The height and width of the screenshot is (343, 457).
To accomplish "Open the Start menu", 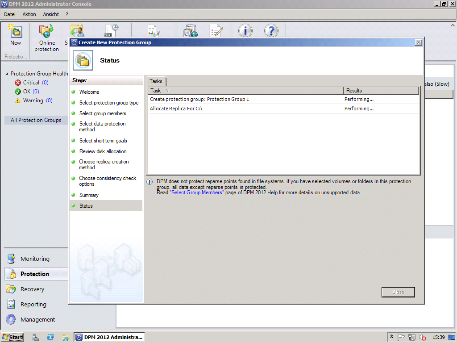I will 12,337.
